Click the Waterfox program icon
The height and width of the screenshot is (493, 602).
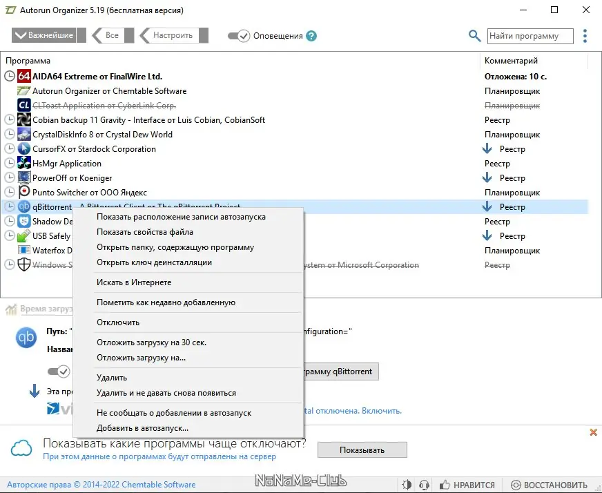[23, 251]
